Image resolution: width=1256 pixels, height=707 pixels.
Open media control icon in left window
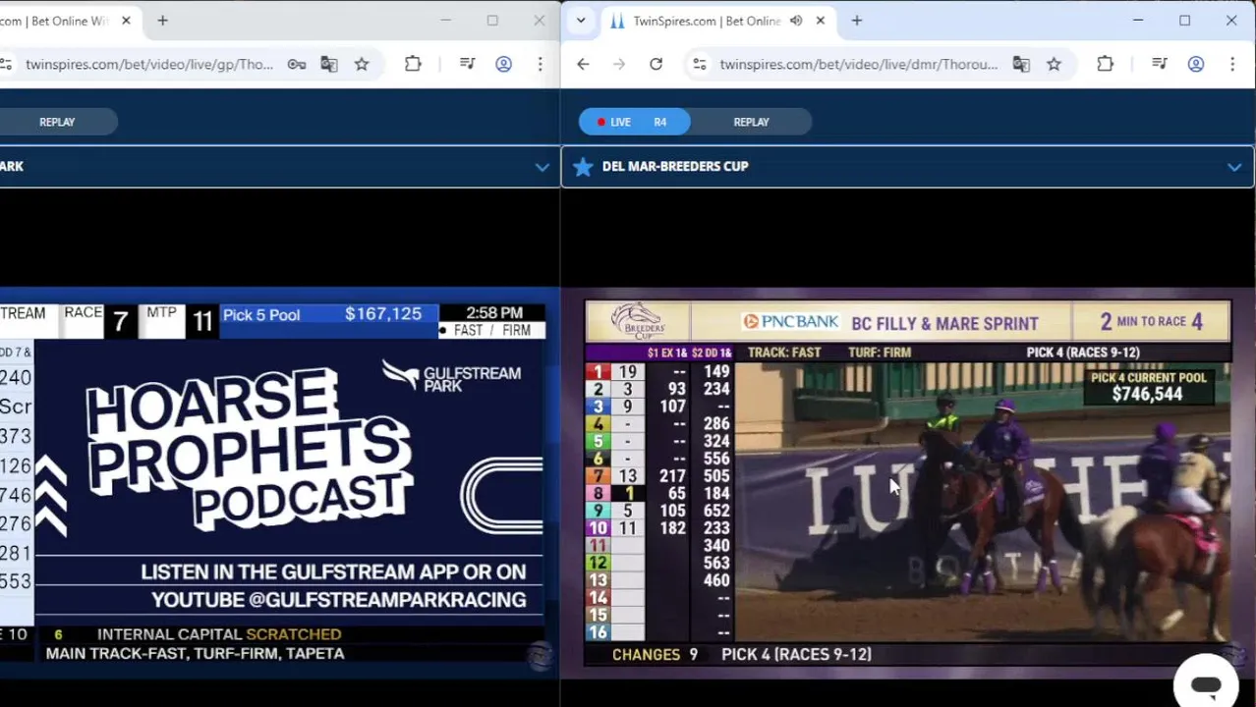467,64
